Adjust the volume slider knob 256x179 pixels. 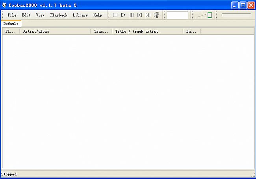210,15
